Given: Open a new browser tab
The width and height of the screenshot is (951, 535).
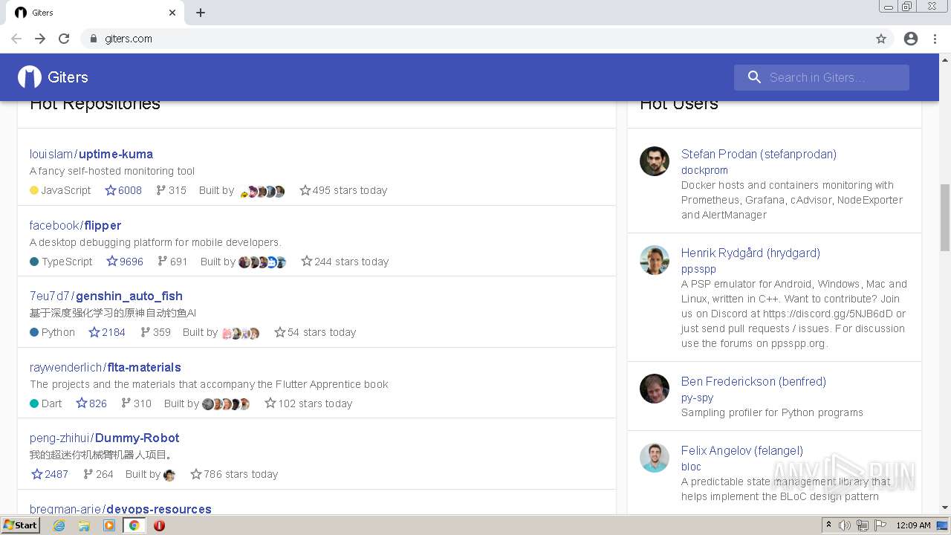Looking at the screenshot, I should [x=201, y=13].
